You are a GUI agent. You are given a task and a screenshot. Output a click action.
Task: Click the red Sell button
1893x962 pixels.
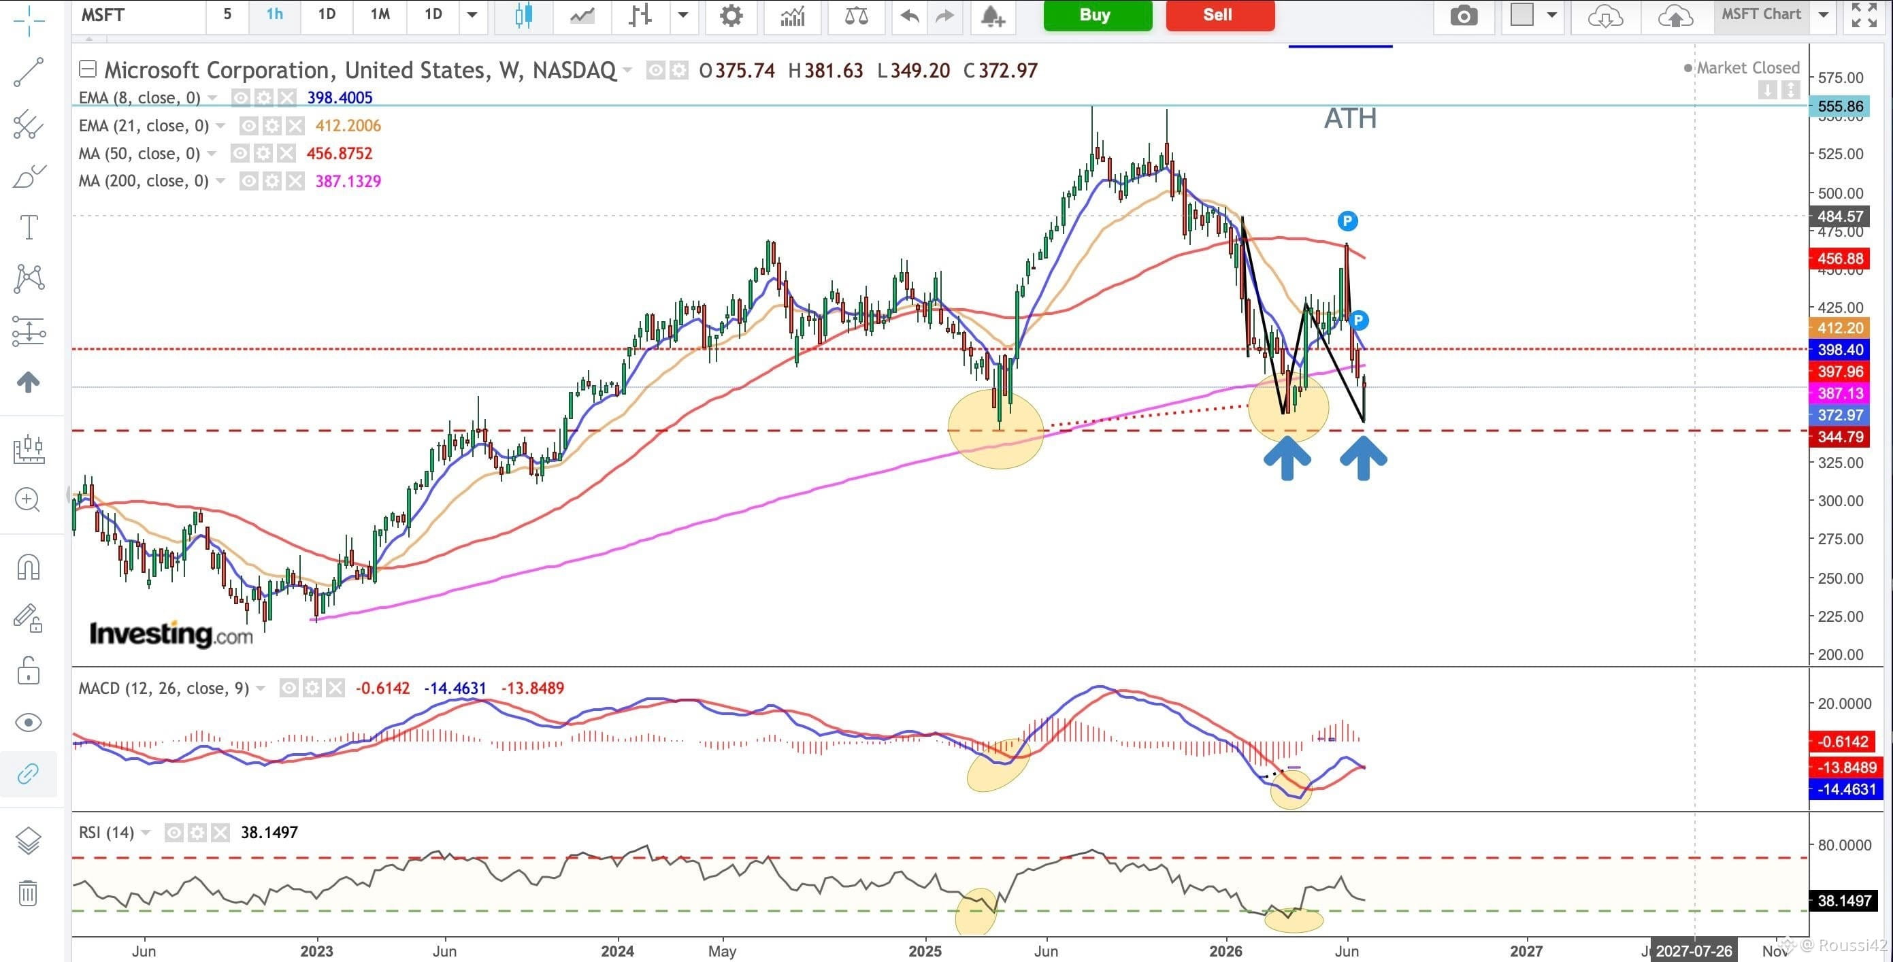(x=1220, y=15)
